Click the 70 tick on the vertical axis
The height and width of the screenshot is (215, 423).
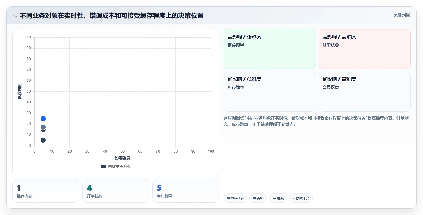point(29,70)
